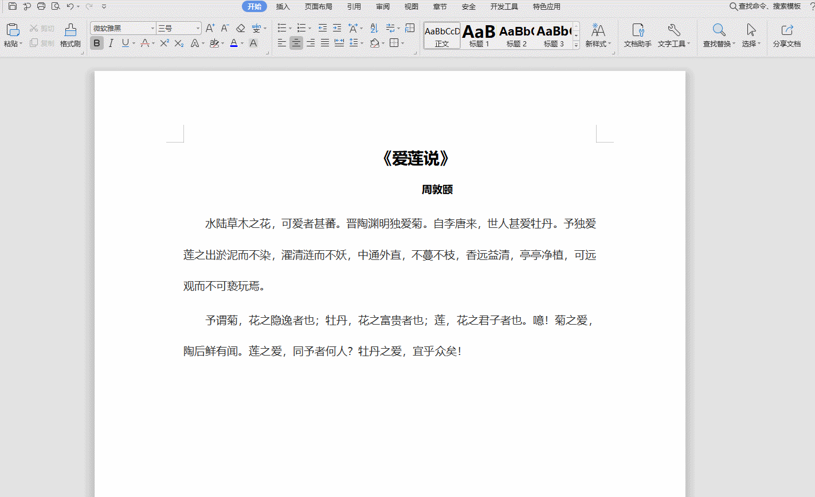This screenshot has height=497, width=815.
Task: Open the font size dropdown (三号)
Action: click(198, 28)
